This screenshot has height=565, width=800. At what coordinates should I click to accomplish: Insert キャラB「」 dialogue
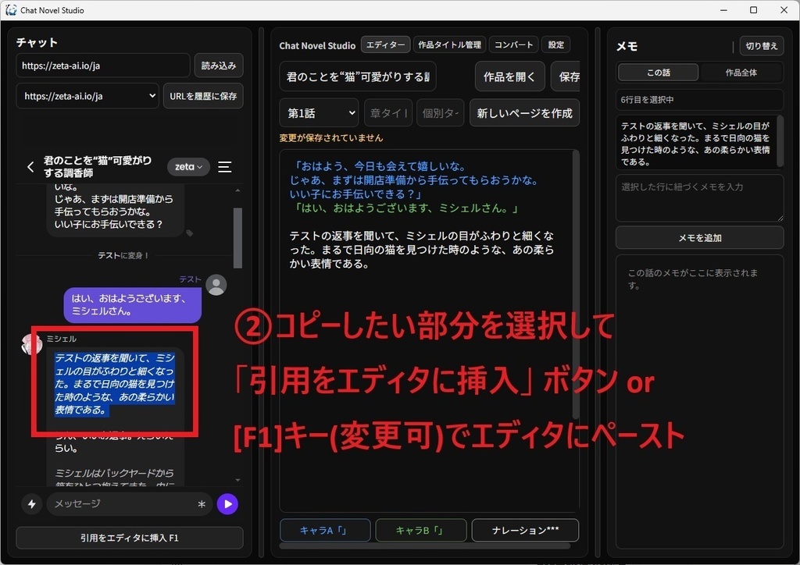pyautogui.click(x=421, y=531)
